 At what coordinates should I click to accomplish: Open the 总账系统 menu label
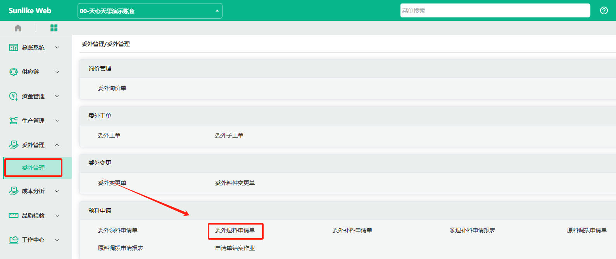point(33,48)
